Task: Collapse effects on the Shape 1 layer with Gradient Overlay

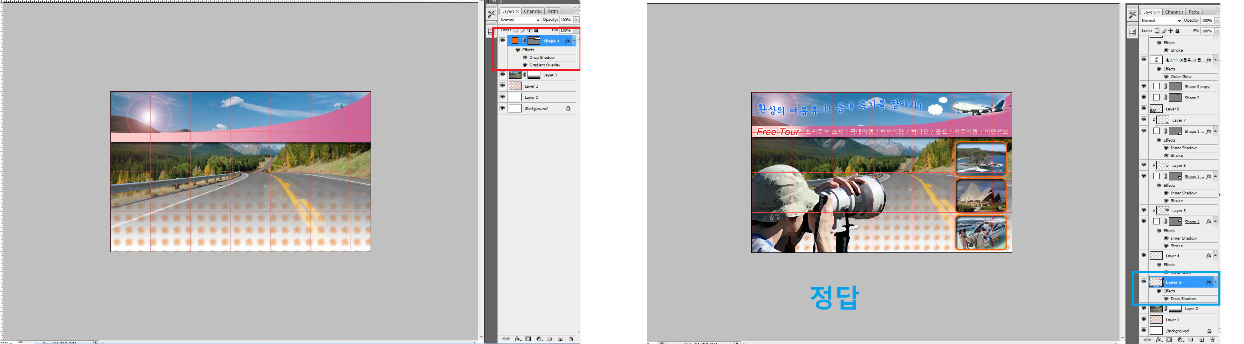Action: 574,41
